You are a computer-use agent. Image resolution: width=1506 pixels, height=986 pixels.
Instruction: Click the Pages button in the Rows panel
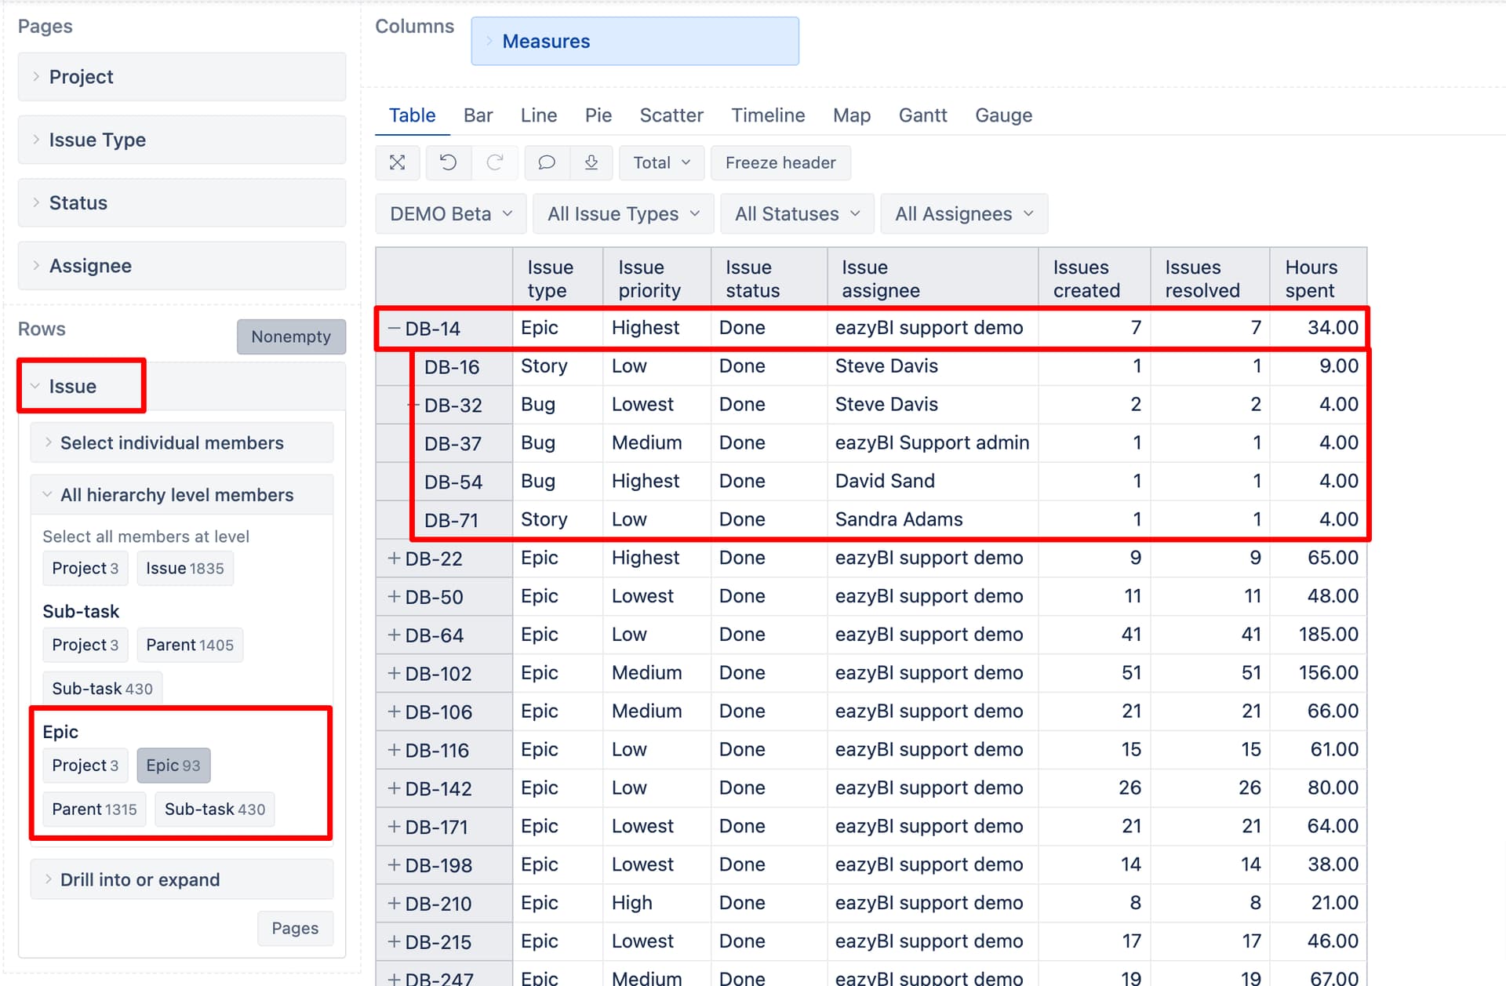(x=295, y=928)
